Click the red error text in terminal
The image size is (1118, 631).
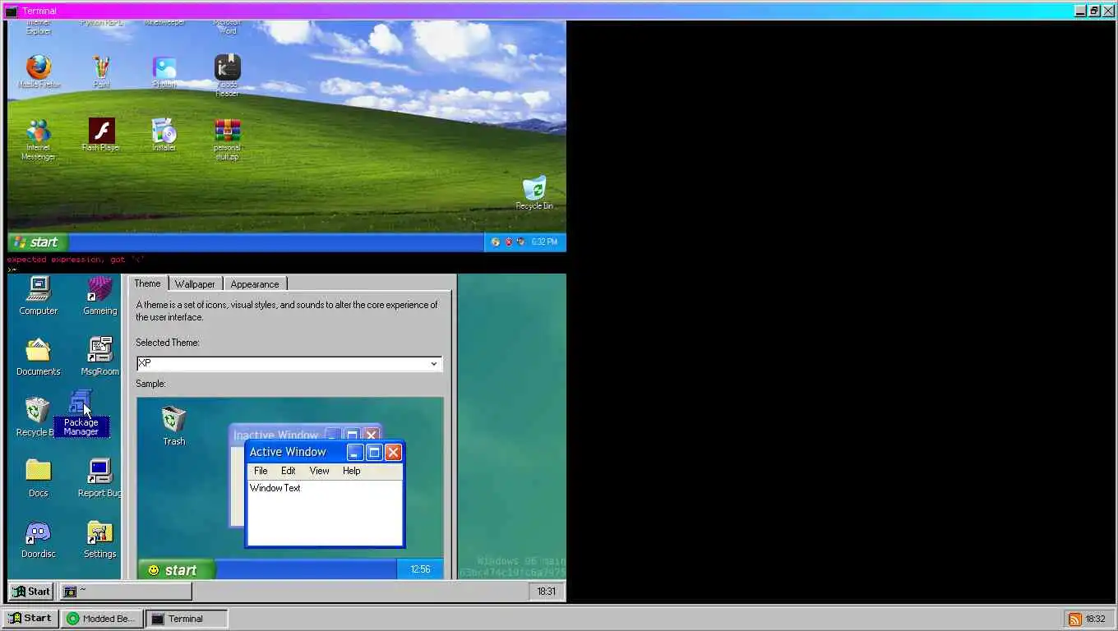click(x=75, y=260)
